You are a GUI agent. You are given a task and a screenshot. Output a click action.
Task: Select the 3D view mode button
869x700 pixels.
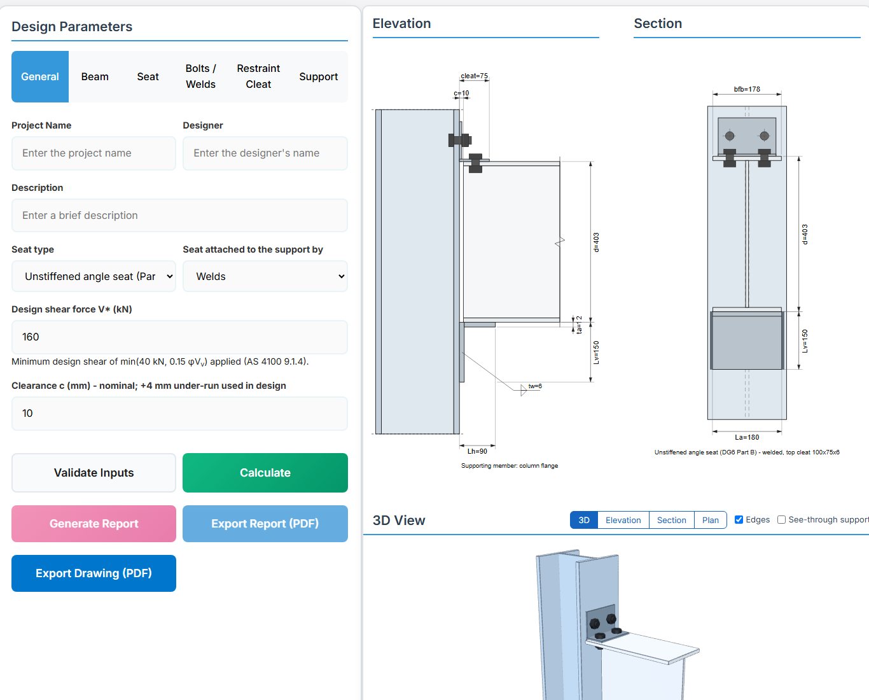pyautogui.click(x=584, y=520)
